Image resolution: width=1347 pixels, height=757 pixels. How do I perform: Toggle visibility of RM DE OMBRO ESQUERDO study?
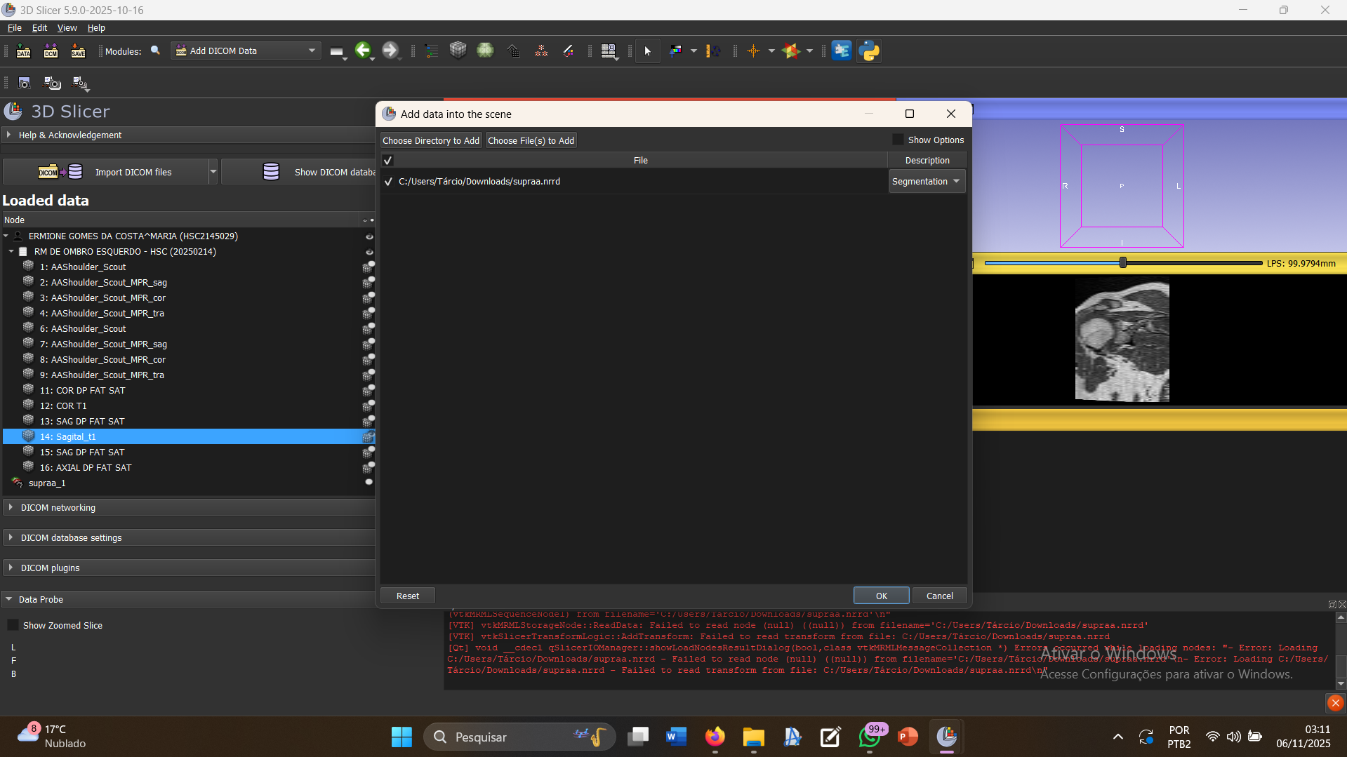coord(369,252)
